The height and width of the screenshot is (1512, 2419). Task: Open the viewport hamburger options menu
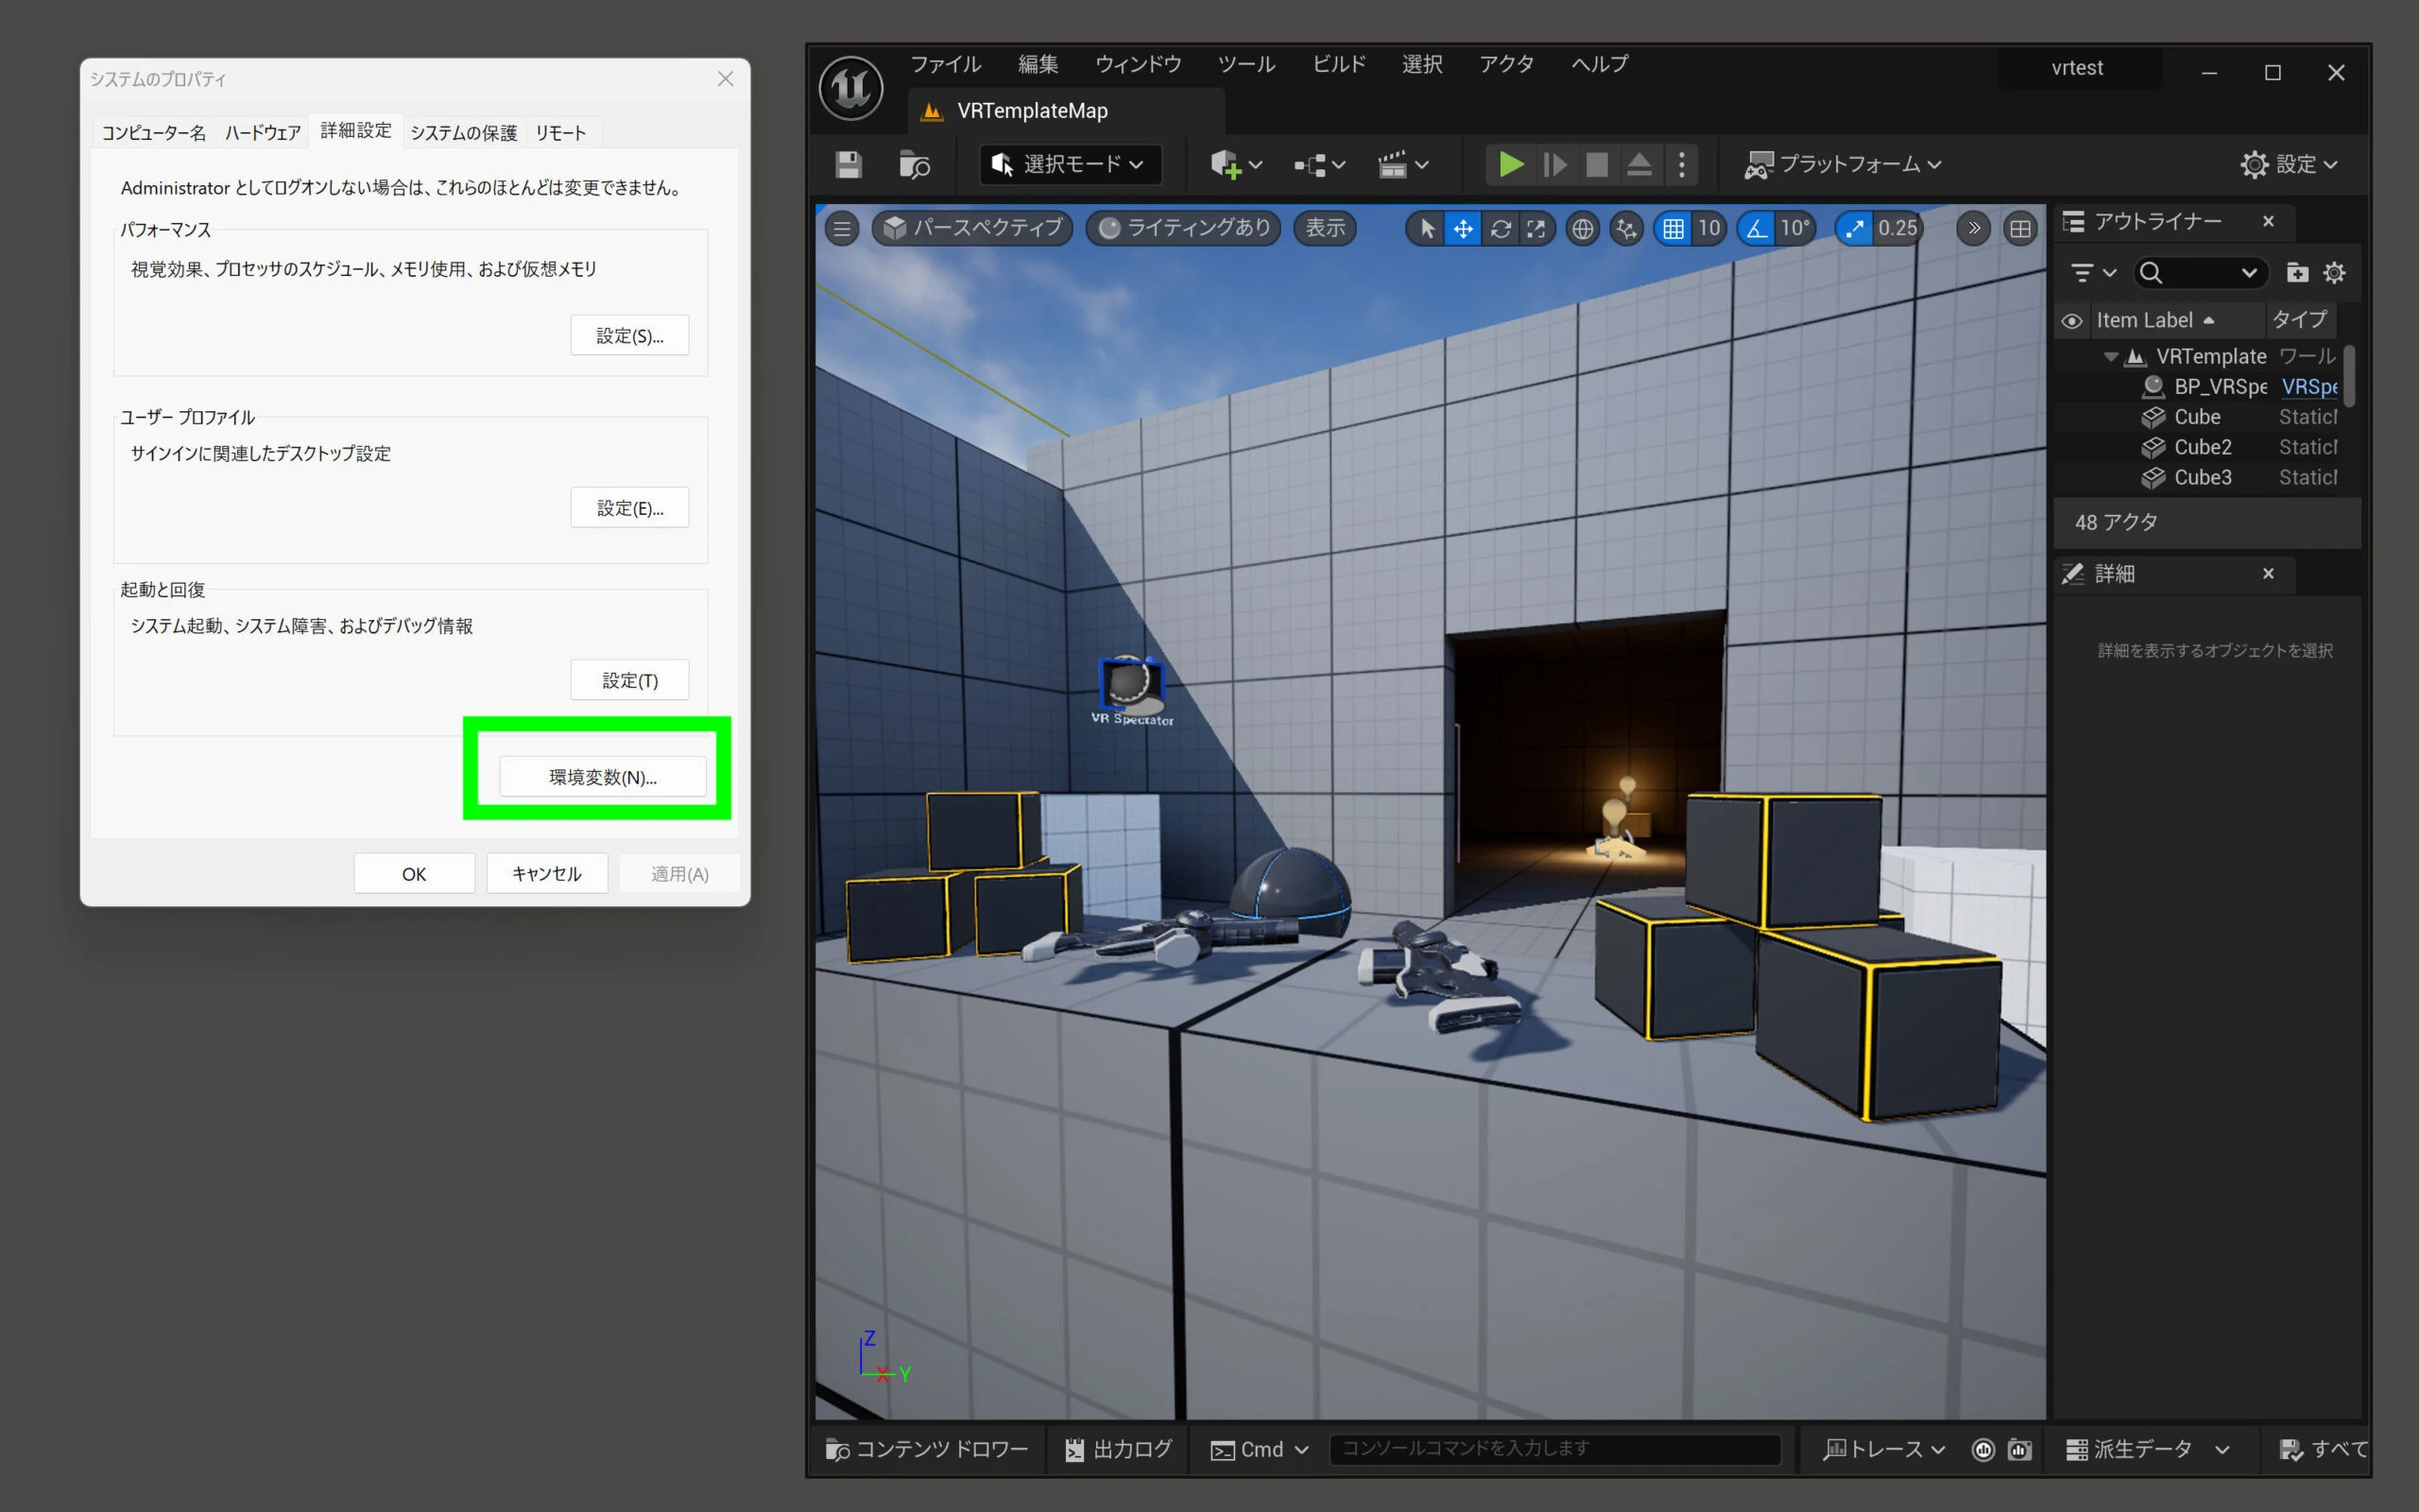(x=842, y=229)
